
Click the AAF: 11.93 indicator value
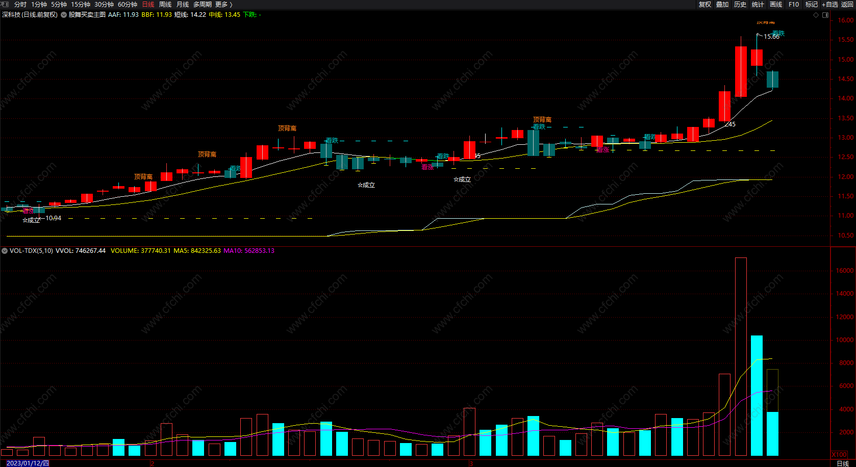123,15
